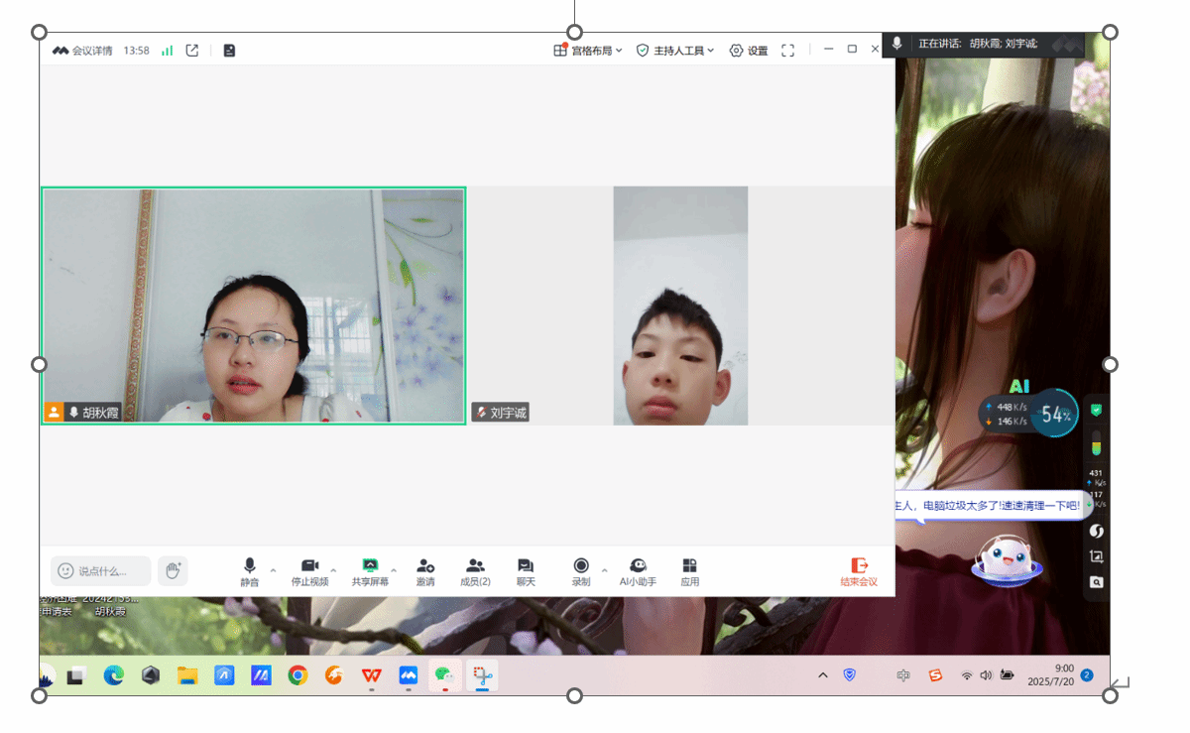Open Google Chrome from the taskbar
This screenshot has height=733, width=1190.
click(x=297, y=675)
